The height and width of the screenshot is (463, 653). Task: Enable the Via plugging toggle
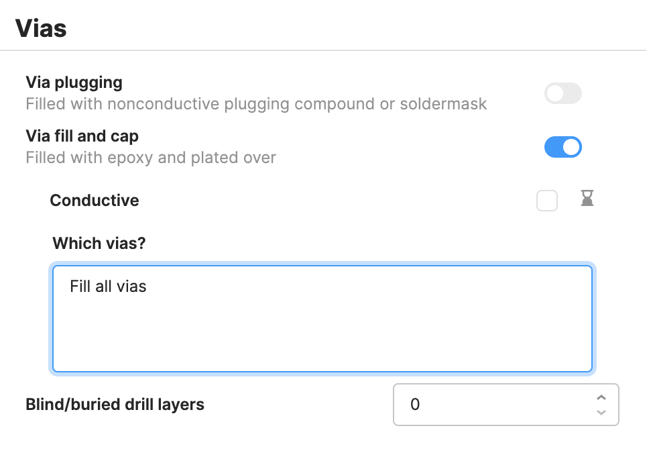point(562,93)
